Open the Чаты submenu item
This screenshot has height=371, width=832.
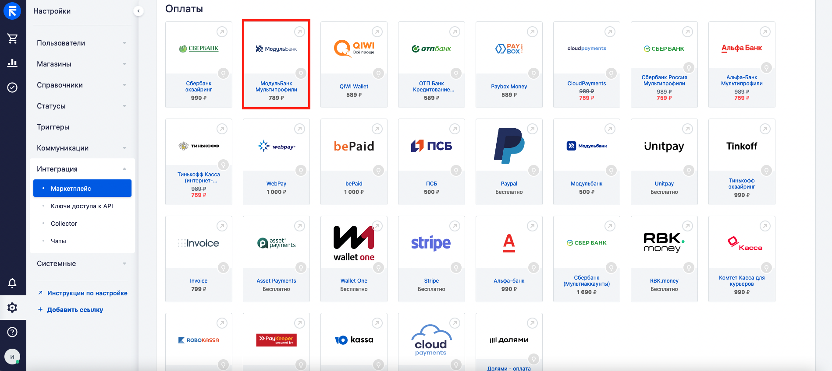[x=58, y=241]
